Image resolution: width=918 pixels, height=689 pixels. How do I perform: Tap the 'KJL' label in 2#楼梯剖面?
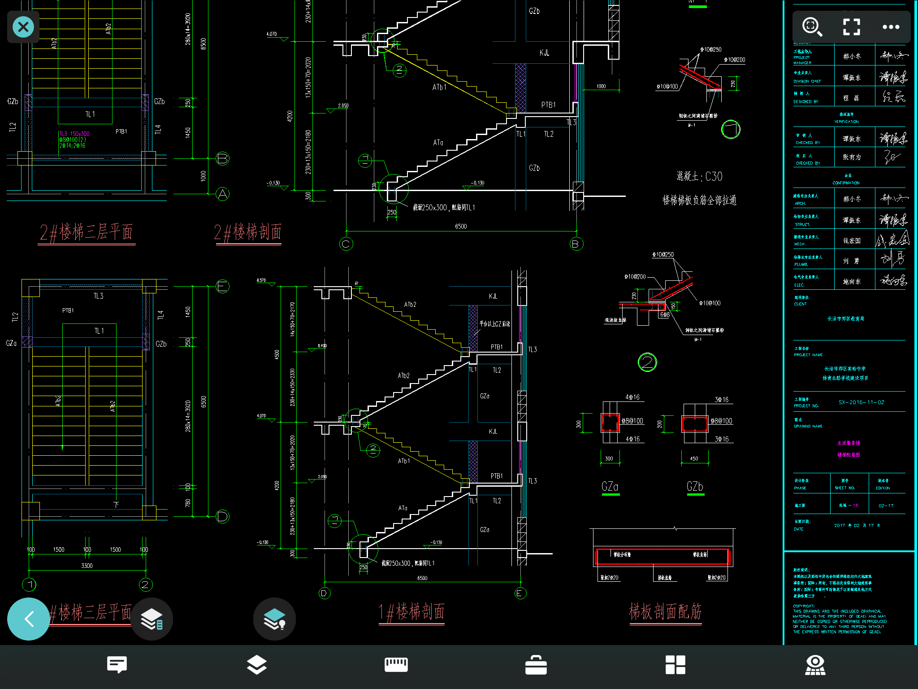544,53
